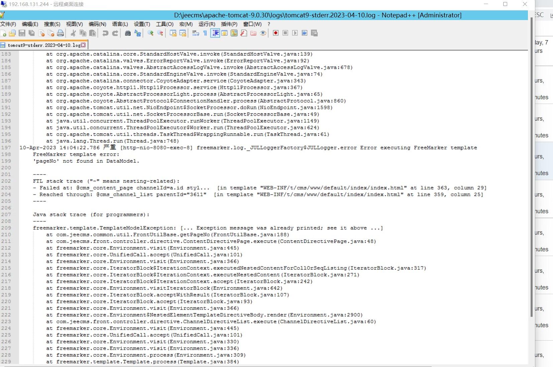Show the Document Map panel icon
Screen dimensions: 553x367
[234, 33]
